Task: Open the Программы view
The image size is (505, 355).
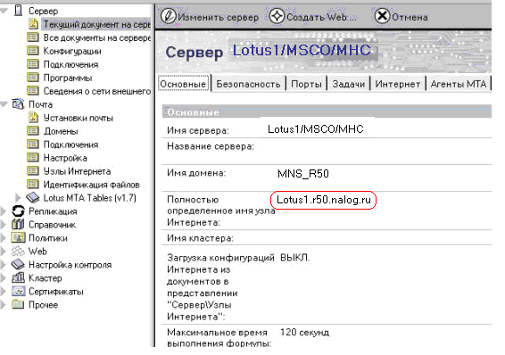Action: pos(68,78)
